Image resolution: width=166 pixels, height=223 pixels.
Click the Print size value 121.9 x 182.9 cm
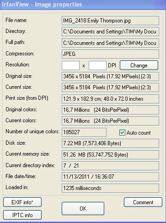coord(110,99)
